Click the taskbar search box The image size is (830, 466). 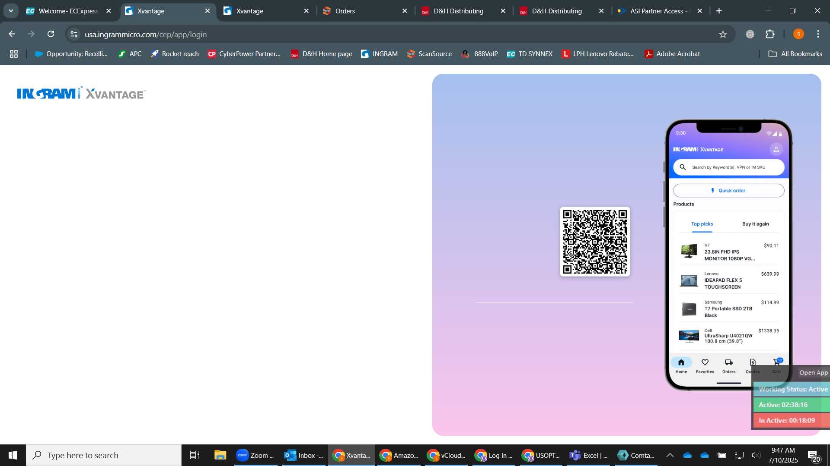[x=104, y=455]
